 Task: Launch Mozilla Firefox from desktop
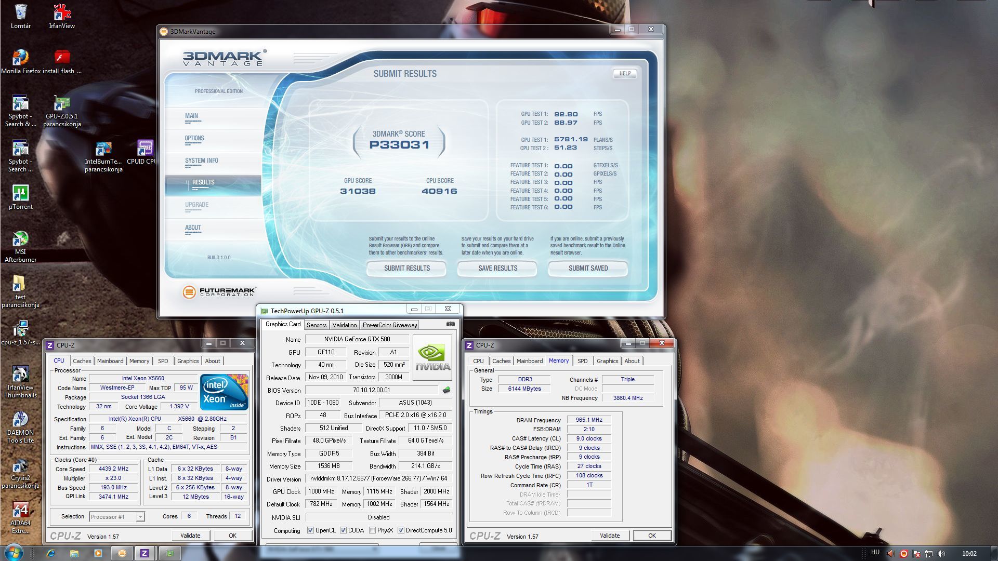pyautogui.click(x=21, y=62)
